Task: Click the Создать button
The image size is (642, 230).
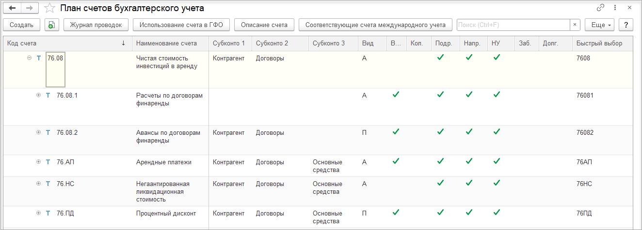Action: coord(21,25)
